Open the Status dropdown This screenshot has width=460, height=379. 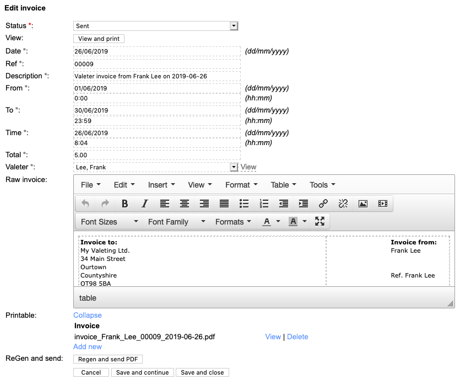pos(234,26)
